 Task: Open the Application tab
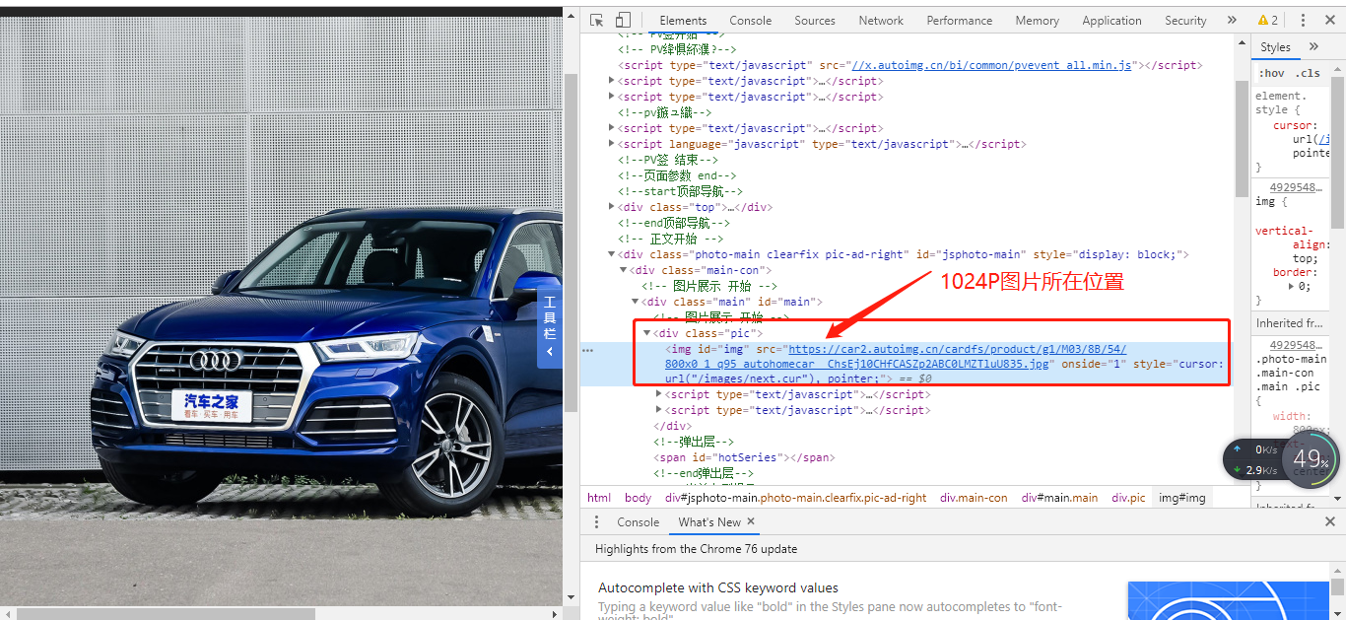click(x=1111, y=20)
